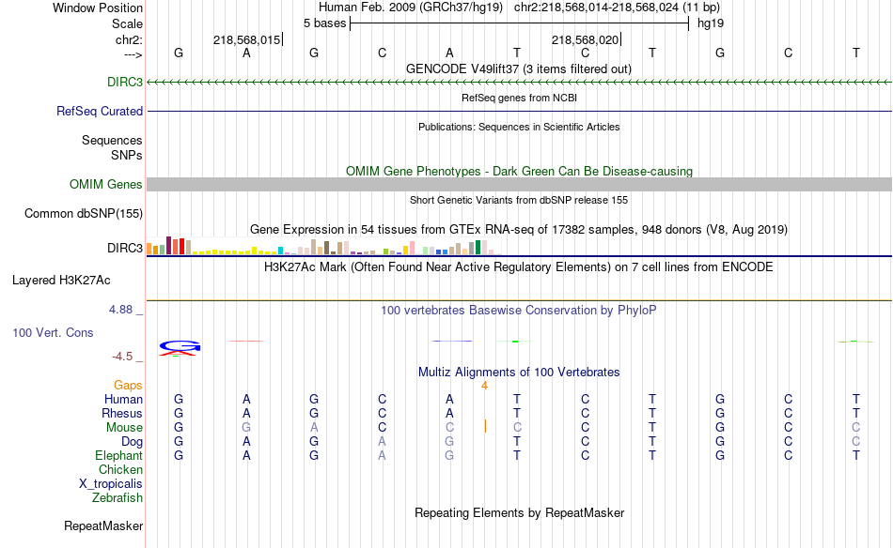The image size is (893, 548).
Task: Click the faded A base in the Mouse row
Action: pyautogui.click(x=314, y=428)
